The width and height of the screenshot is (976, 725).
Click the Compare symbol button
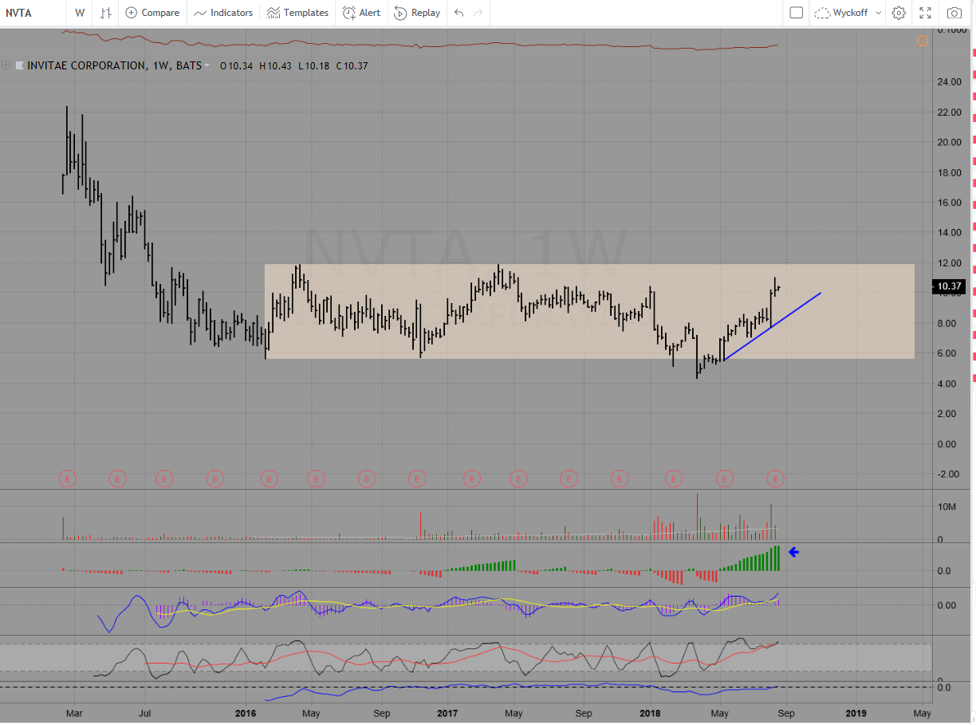tap(152, 13)
